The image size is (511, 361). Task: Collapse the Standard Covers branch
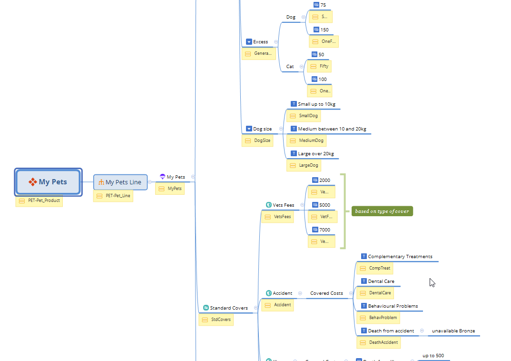[256, 308]
